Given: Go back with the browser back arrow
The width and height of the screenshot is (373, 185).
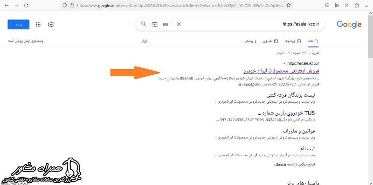Looking at the screenshot, I should point(7,5).
